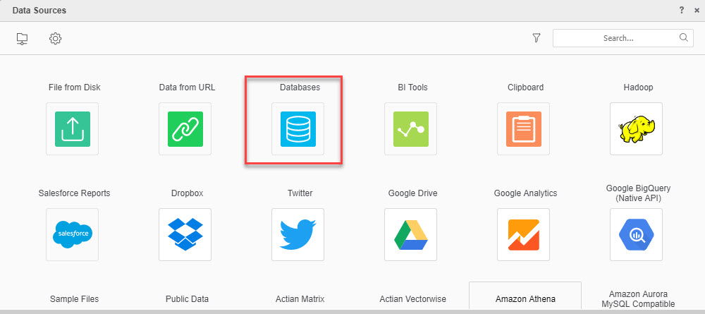
Task: Click the Databases text label
Action: 300,87
